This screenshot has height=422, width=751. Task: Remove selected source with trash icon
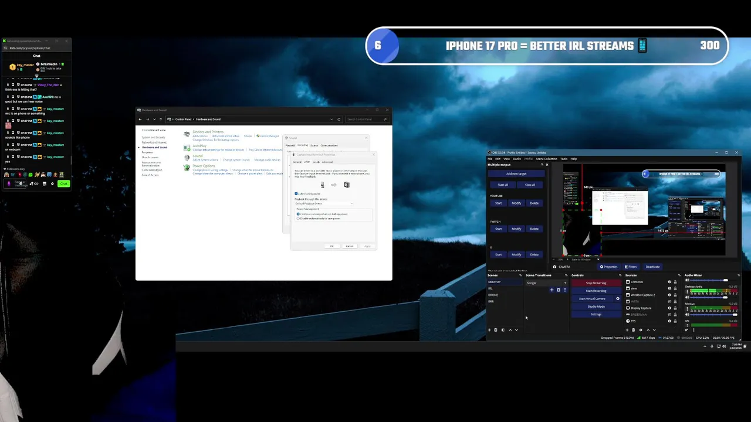tap(634, 330)
